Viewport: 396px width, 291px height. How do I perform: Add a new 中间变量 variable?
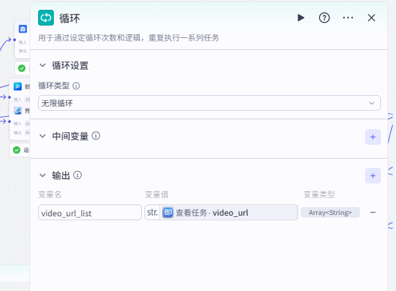[372, 136]
